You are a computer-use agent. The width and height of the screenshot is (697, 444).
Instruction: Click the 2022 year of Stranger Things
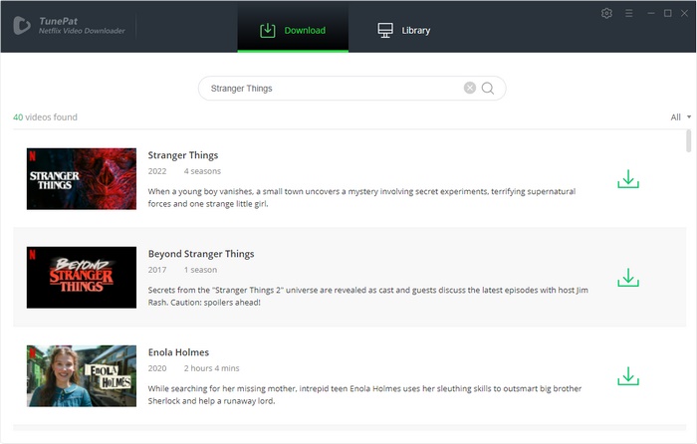pyautogui.click(x=157, y=171)
